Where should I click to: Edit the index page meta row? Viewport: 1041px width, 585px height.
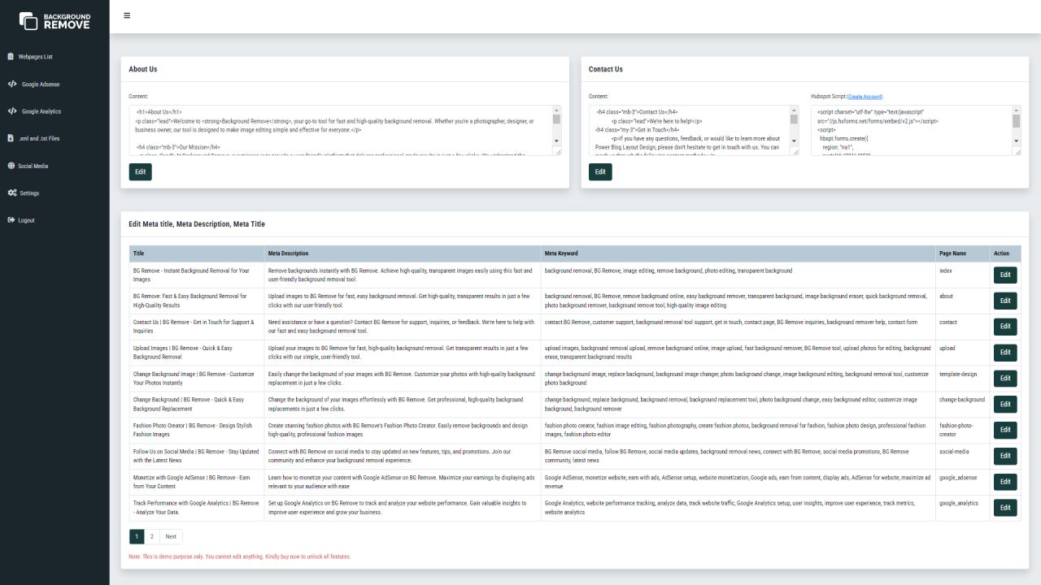click(x=1005, y=275)
